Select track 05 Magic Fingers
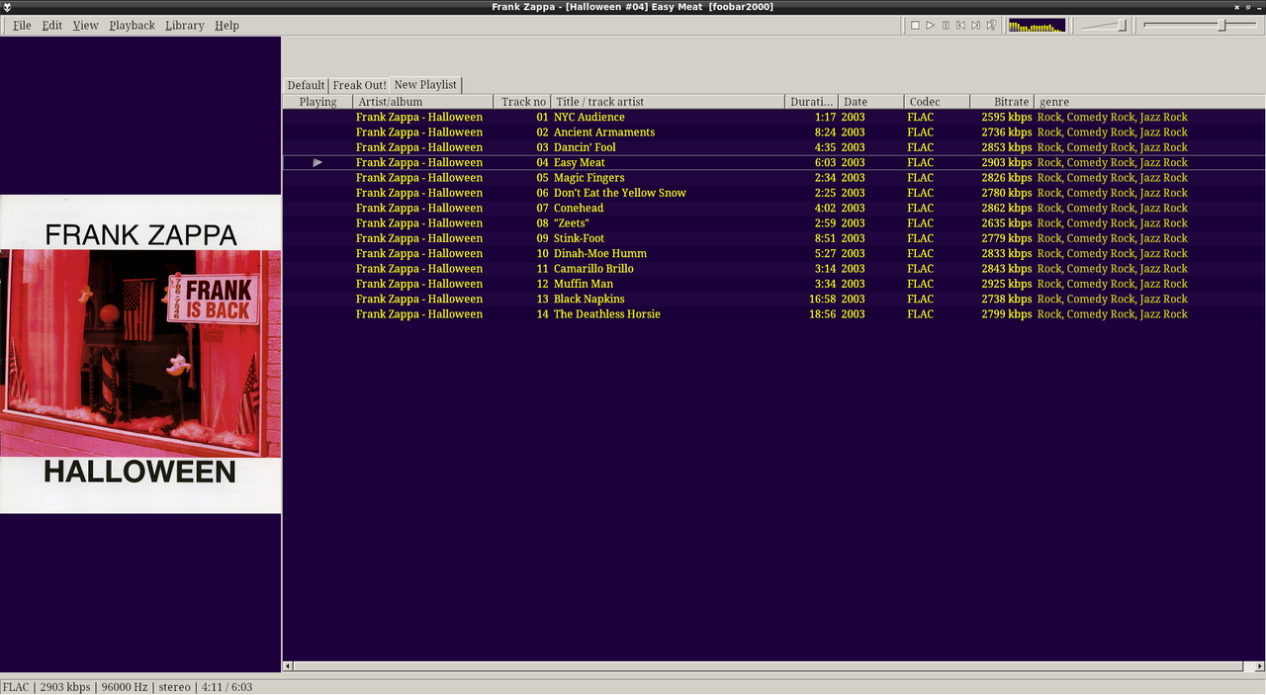The image size is (1266, 695). coord(773,178)
